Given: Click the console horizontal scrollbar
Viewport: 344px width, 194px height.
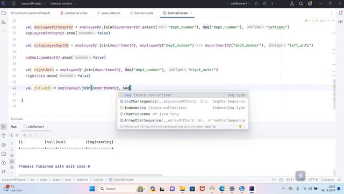Looking at the screenshot, I should (x=90, y=175).
